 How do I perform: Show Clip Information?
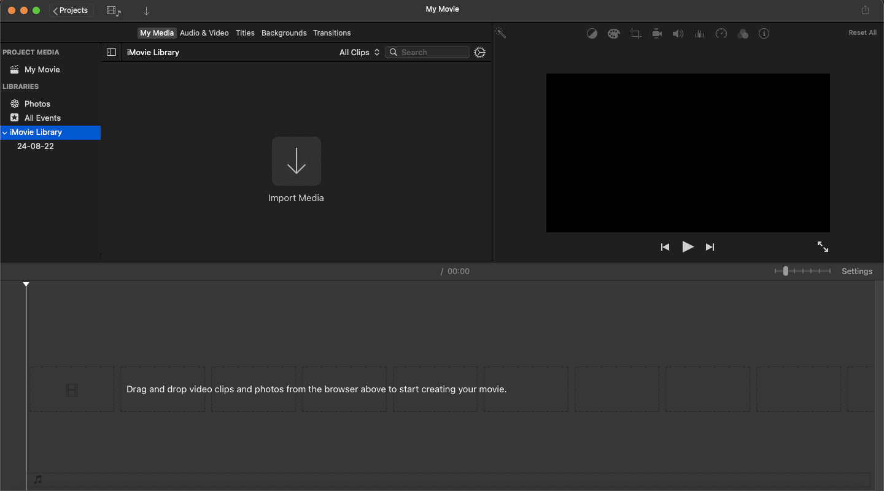point(764,34)
